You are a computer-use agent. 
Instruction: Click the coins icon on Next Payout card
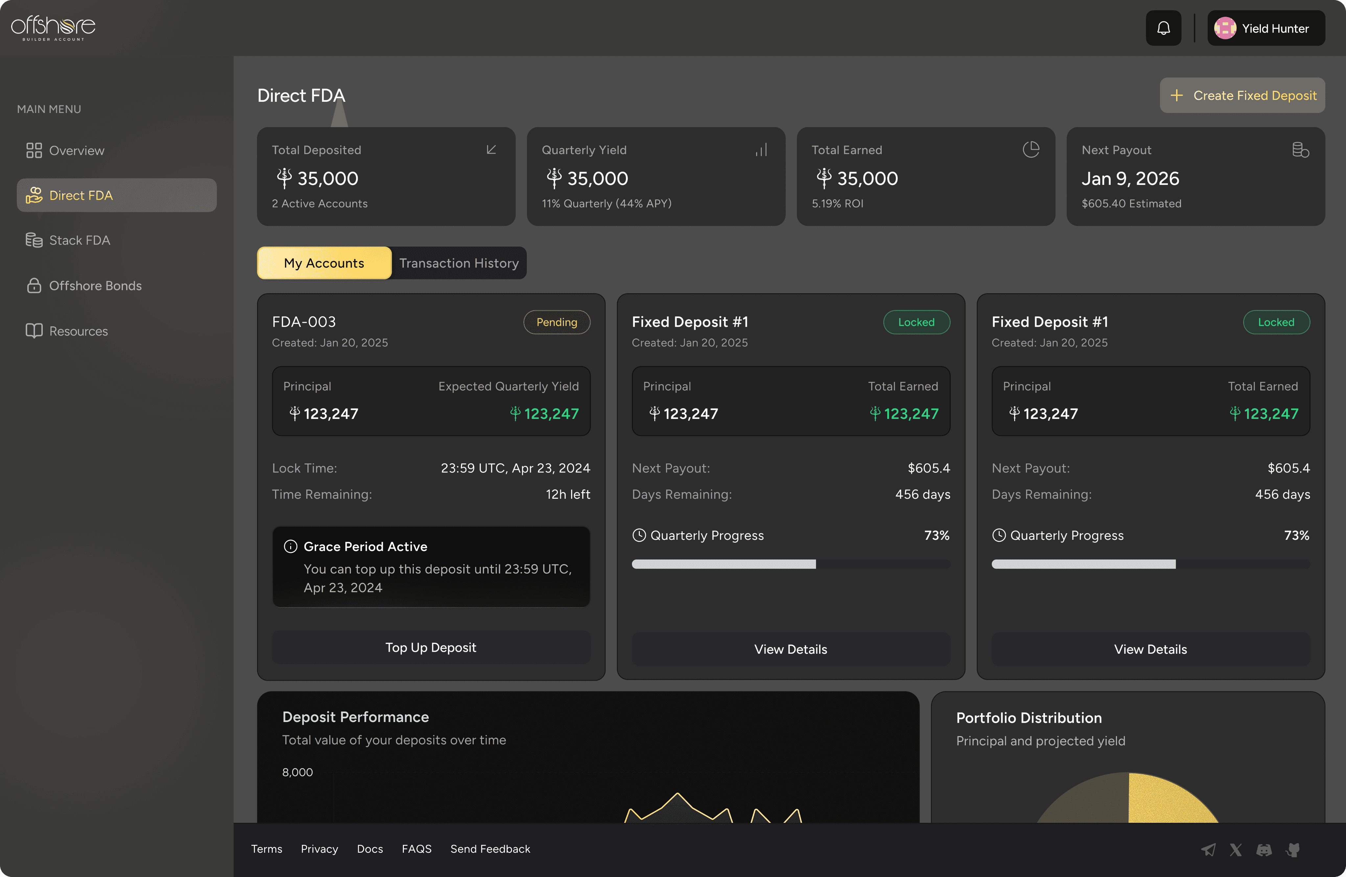click(1300, 150)
